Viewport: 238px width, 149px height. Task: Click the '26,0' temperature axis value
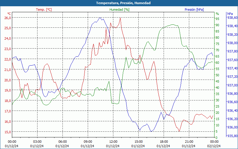(8, 18)
